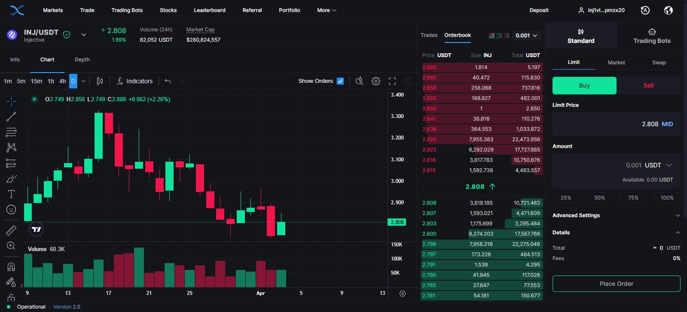Set amount to 50%
This screenshot has height=312, width=687.
tap(599, 198)
